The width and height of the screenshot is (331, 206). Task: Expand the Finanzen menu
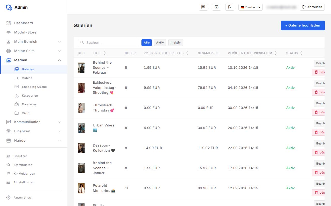pyautogui.click(x=34, y=131)
